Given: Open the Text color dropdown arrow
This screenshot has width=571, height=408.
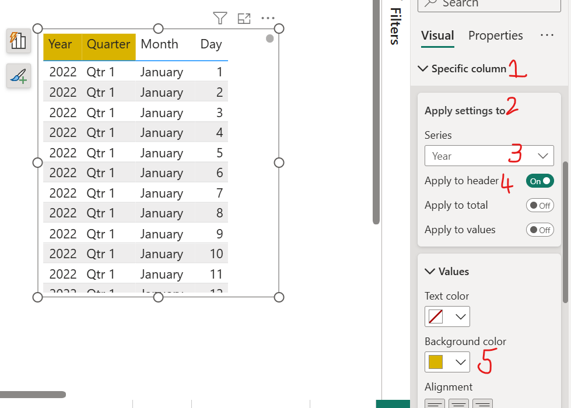Looking at the screenshot, I should (x=461, y=316).
